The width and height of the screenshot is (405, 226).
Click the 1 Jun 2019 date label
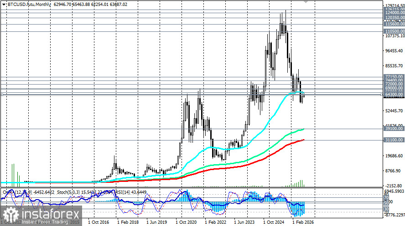[x=157, y=222]
